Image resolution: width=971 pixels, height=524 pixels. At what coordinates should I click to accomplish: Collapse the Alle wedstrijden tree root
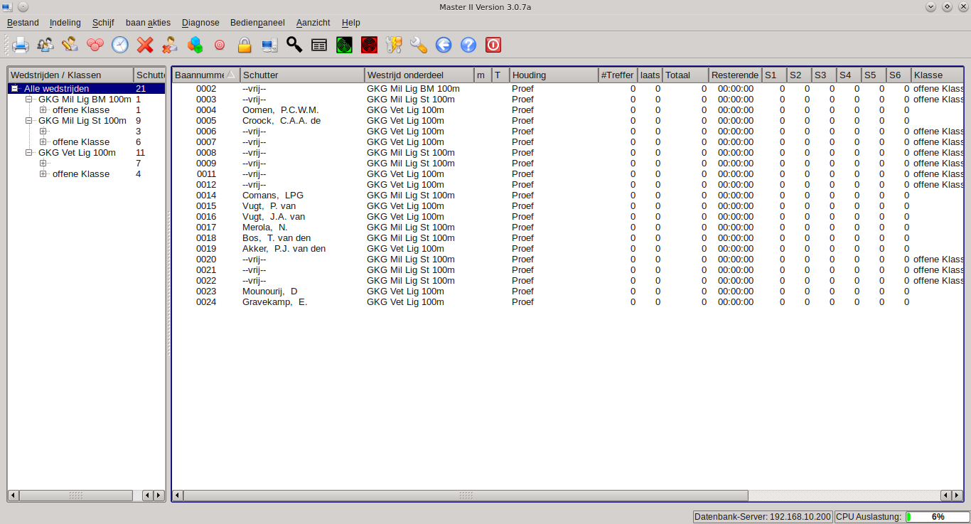coord(15,89)
